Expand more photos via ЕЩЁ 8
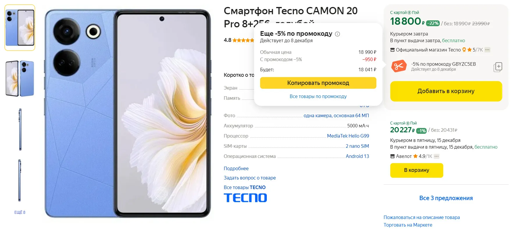This screenshot has height=235, width=515. point(20,212)
